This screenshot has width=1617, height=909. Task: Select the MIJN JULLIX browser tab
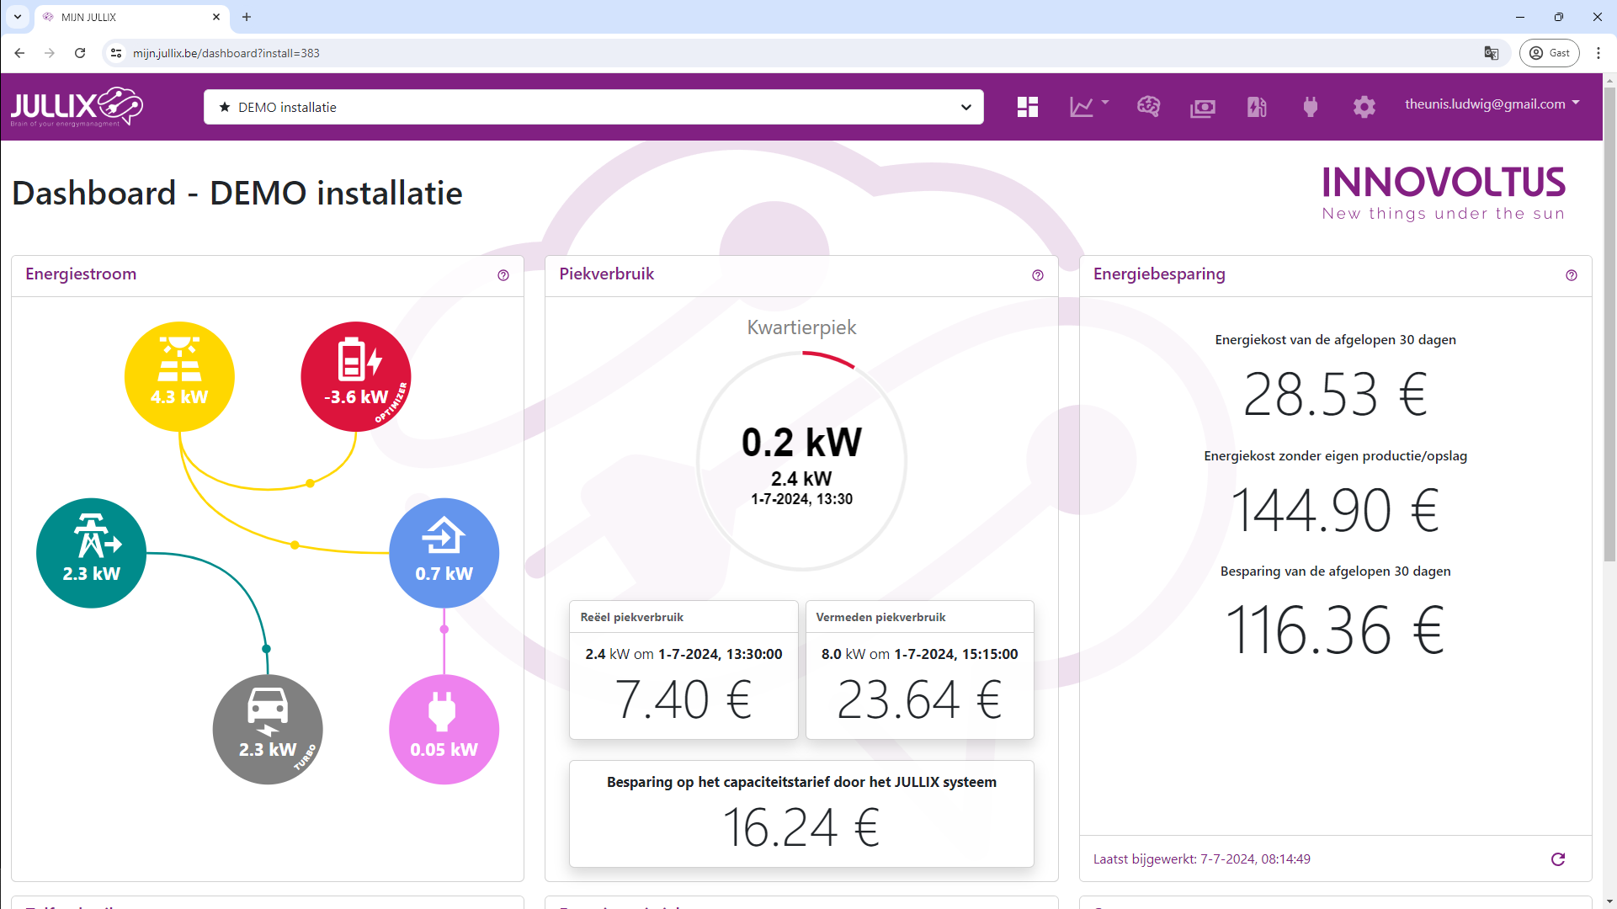click(130, 17)
